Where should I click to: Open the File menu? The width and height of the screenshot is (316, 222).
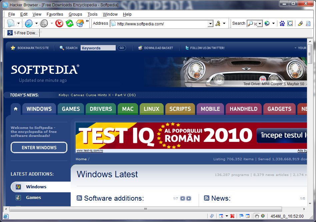click(x=11, y=14)
